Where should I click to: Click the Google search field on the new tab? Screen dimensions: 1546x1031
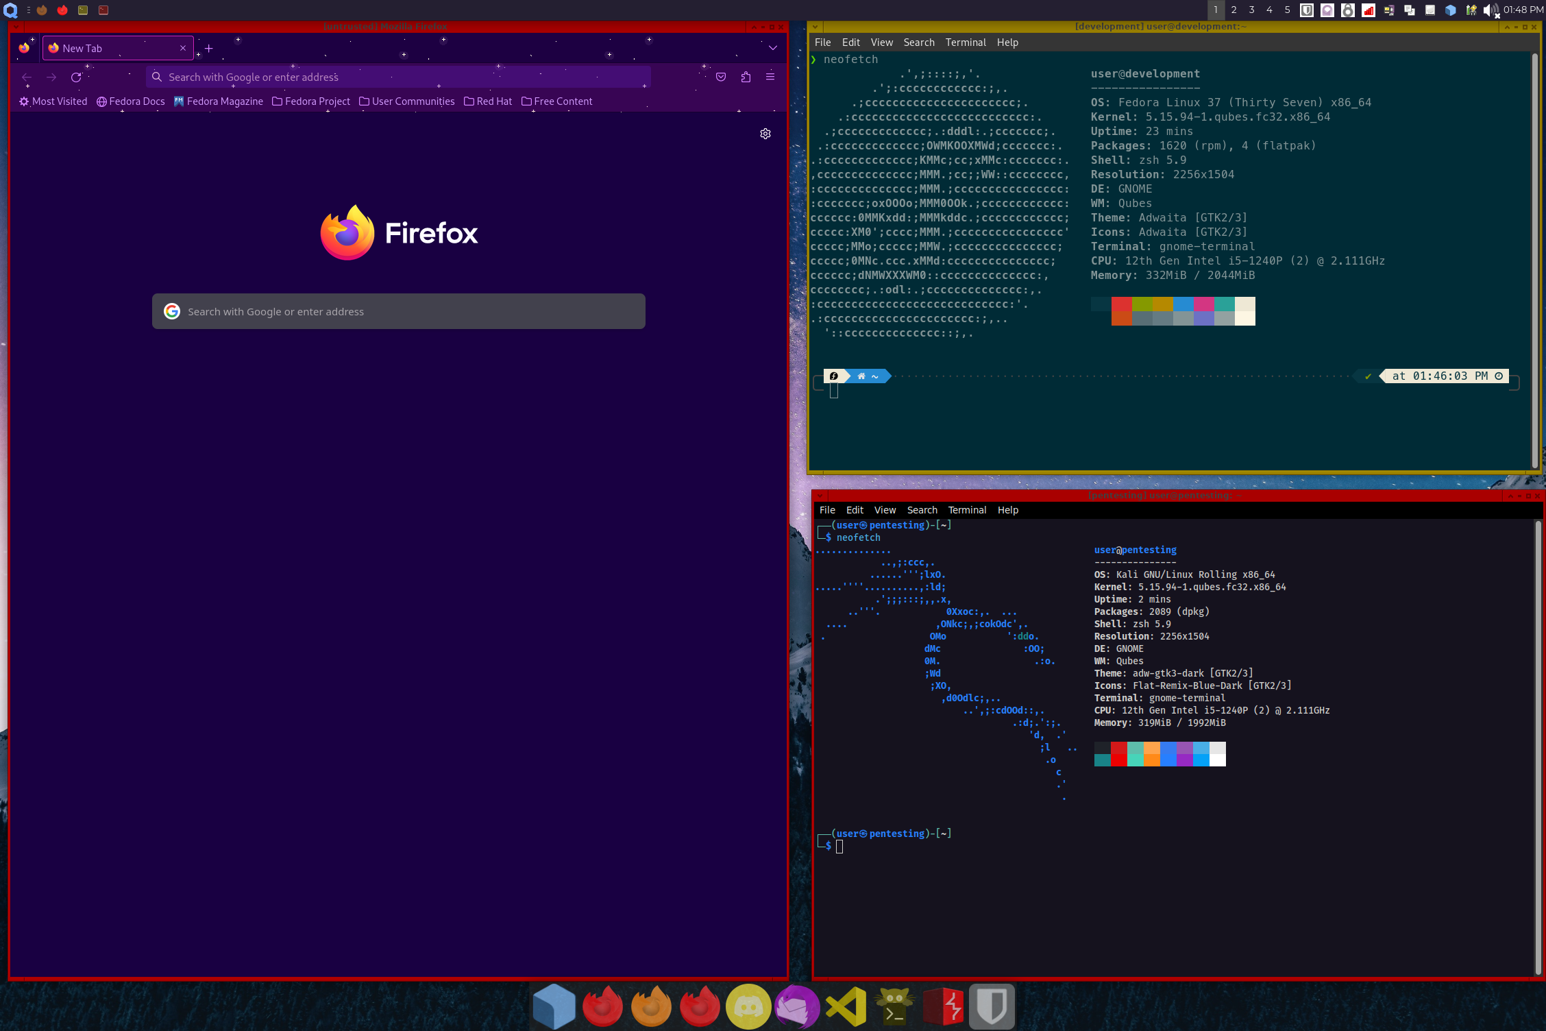397,311
